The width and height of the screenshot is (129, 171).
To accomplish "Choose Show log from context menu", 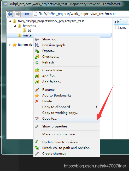I will tap(67, 39).
